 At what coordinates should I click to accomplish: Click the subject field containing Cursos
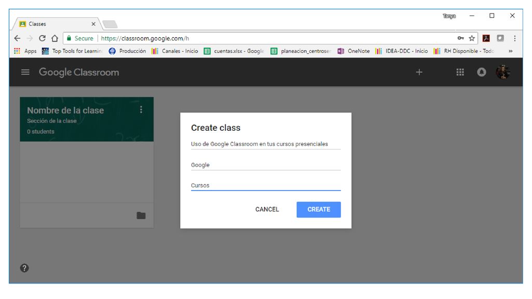(265, 186)
